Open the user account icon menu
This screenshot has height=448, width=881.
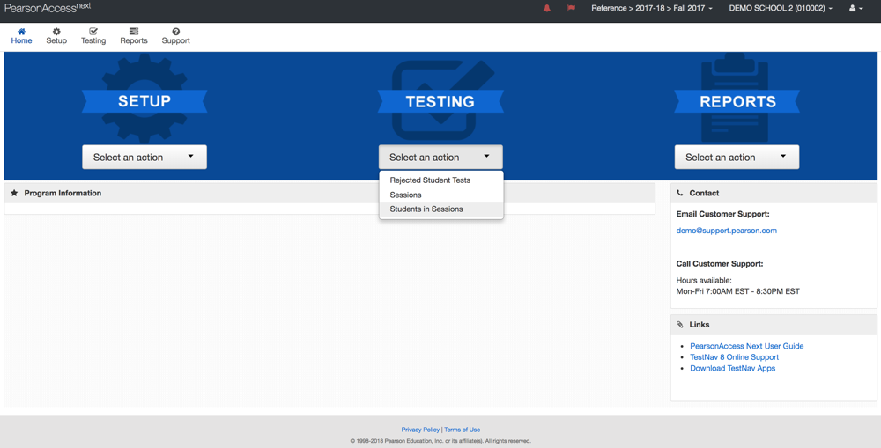coord(855,9)
